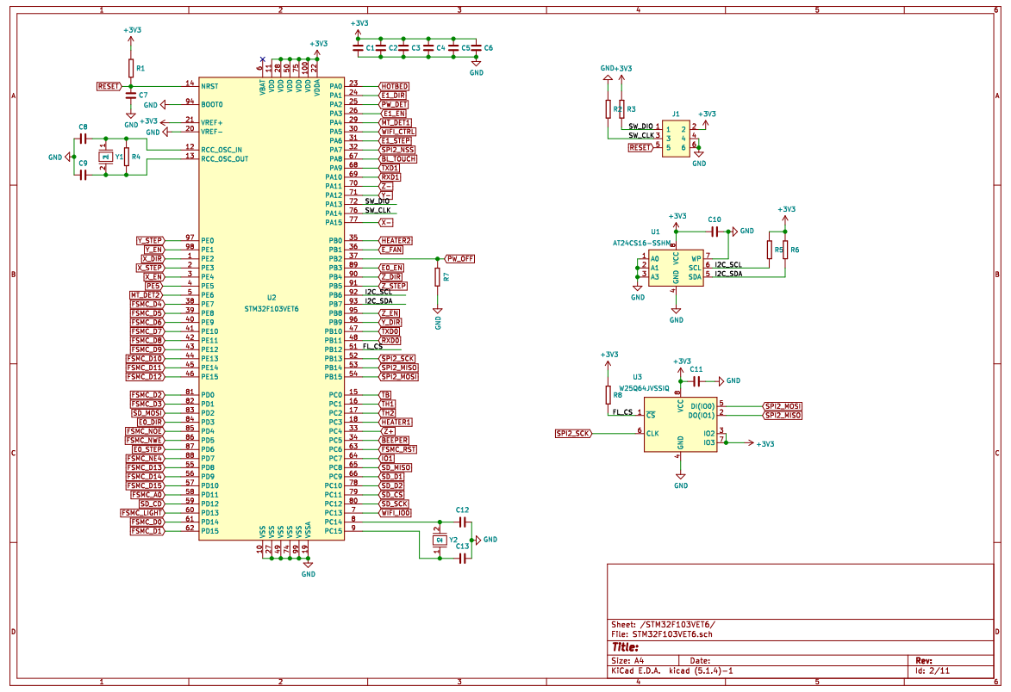
Task: Click the SPI2_SCK label feeding U3 CLK
Action: pyautogui.click(x=573, y=434)
